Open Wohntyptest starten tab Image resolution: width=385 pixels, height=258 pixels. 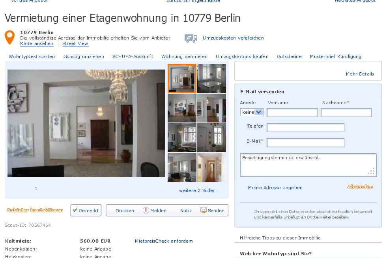pos(32,56)
